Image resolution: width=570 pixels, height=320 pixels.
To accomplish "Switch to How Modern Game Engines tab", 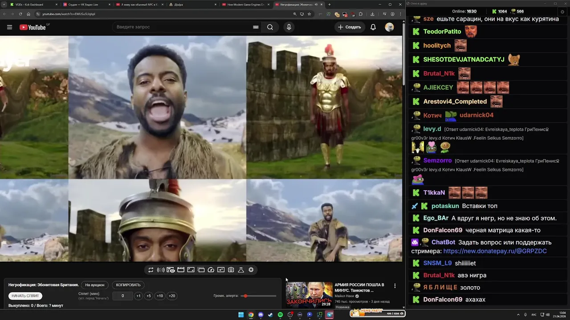I will [x=245, y=4].
